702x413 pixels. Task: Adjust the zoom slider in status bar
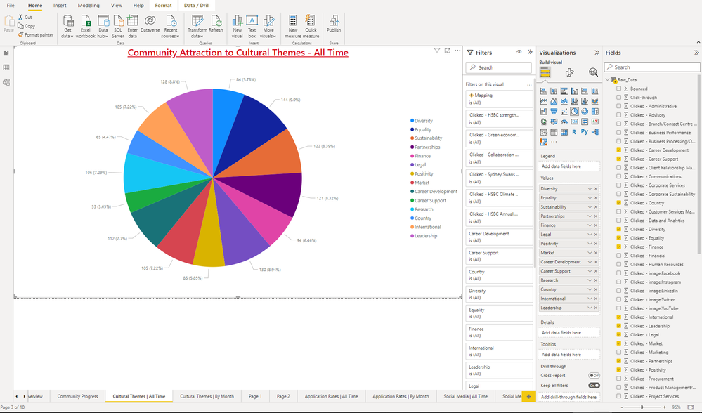point(642,407)
